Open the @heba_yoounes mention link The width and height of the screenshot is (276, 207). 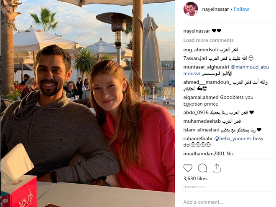(233, 139)
